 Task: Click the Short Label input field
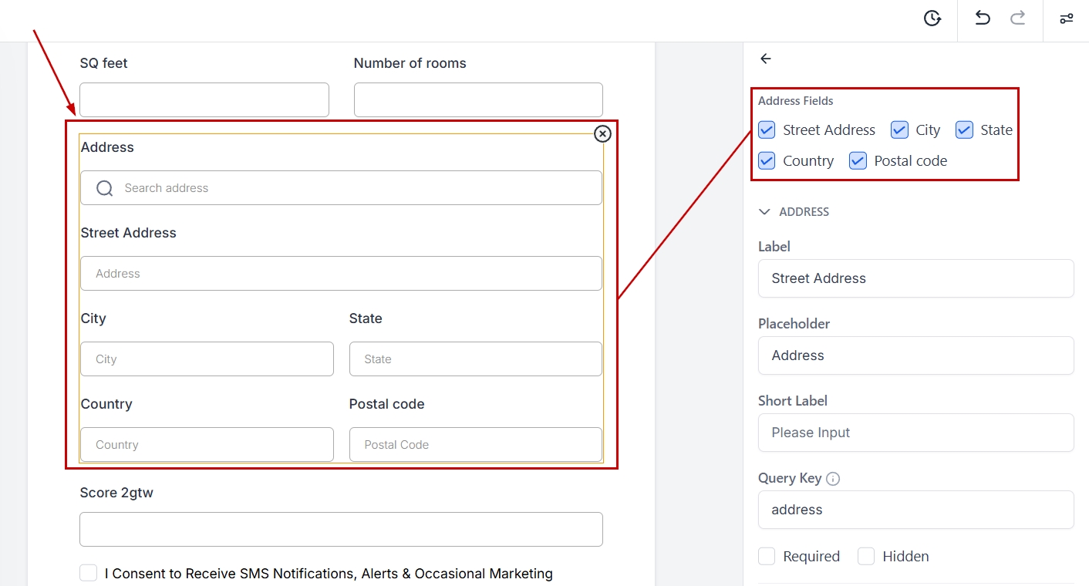point(915,433)
